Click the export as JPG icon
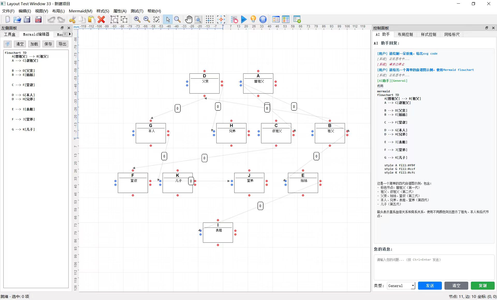The height and width of the screenshot is (300, 497). click(38, 19)
